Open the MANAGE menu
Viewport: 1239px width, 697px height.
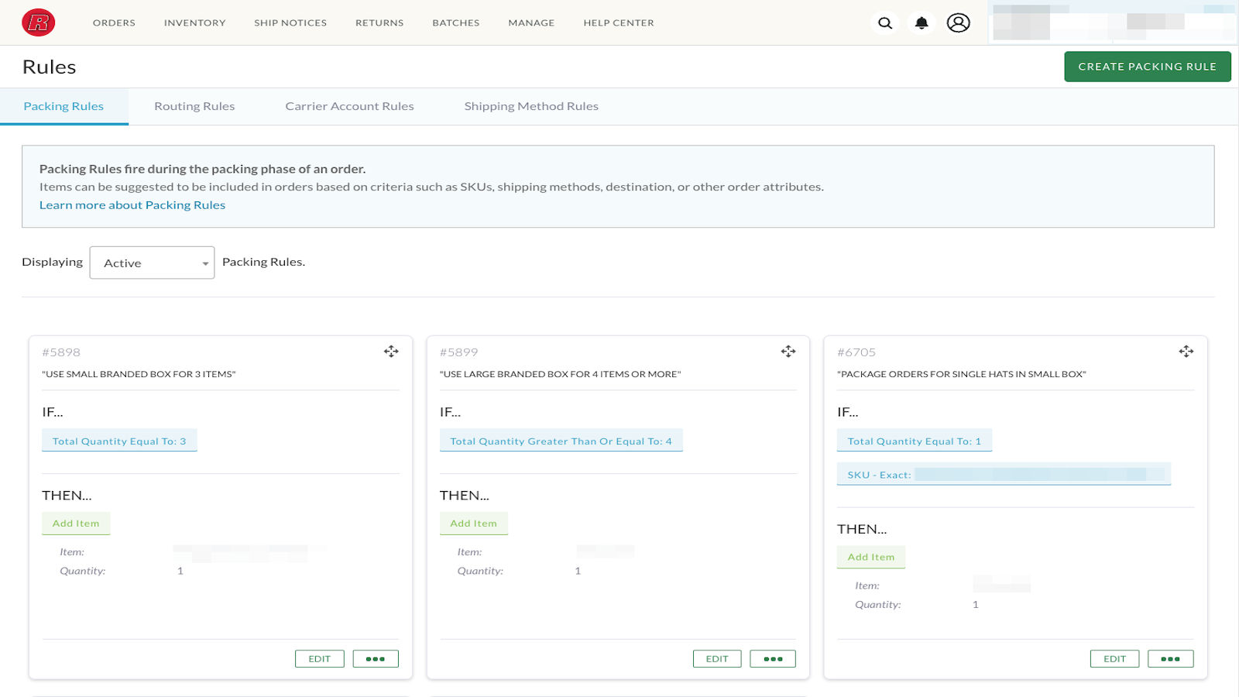click(x=531, y=22)
